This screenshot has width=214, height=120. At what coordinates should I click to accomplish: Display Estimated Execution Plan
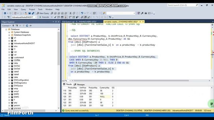59,17
